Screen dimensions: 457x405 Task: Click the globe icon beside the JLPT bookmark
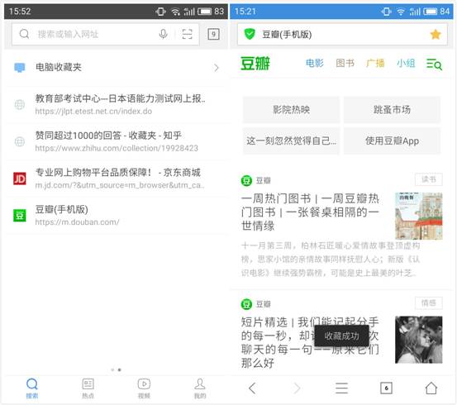[x=20, y=104]
